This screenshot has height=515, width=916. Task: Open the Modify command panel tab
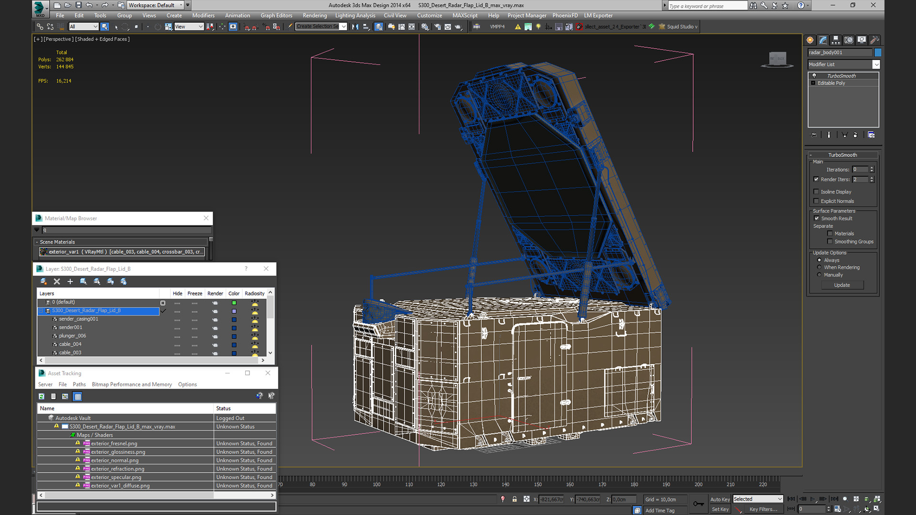click(822, 40)
